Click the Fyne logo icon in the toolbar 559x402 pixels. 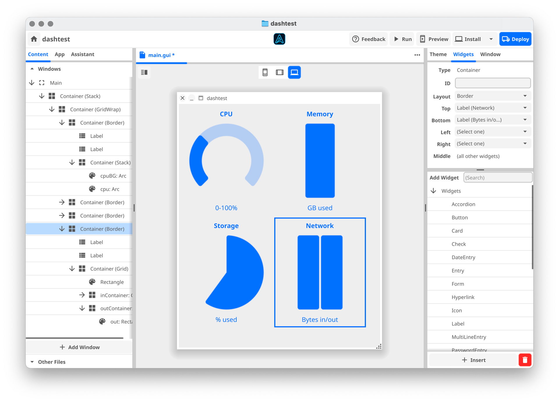pyautogui.click(x=279, y=39)
